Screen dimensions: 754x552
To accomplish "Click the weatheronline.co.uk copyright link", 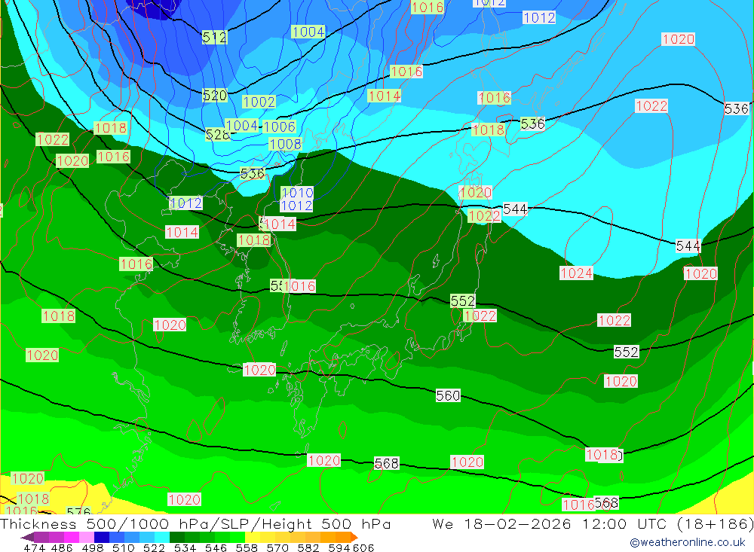I will point(688,542).
